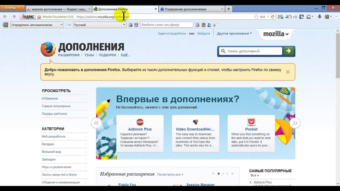The width and height of the screenshot is (340, 191).
Task: Open ЕЩЁ... menu
Action: click(x=125, y=55)
